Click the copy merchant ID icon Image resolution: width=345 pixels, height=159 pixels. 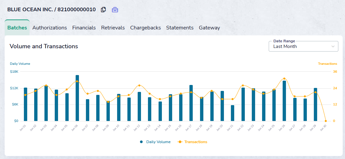103,10
